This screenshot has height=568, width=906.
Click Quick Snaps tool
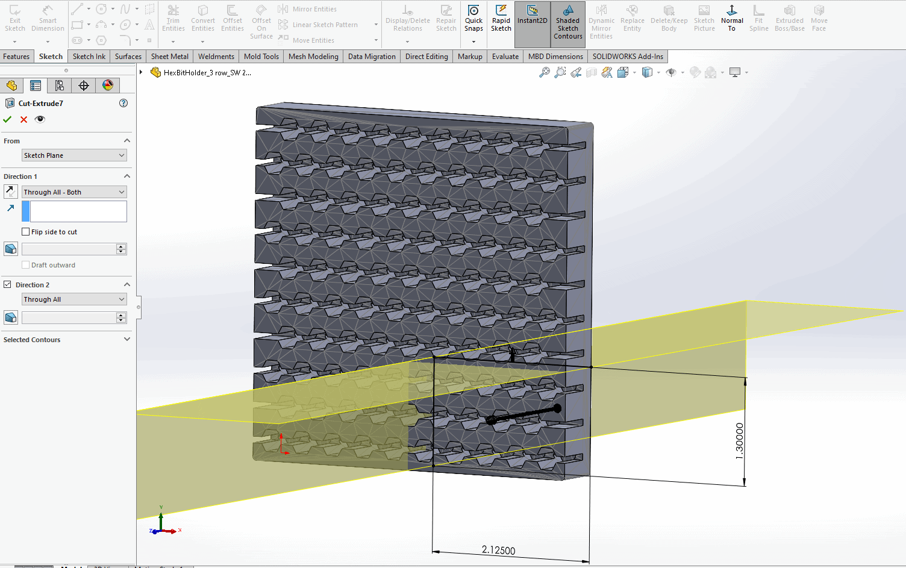click(473, 18)
